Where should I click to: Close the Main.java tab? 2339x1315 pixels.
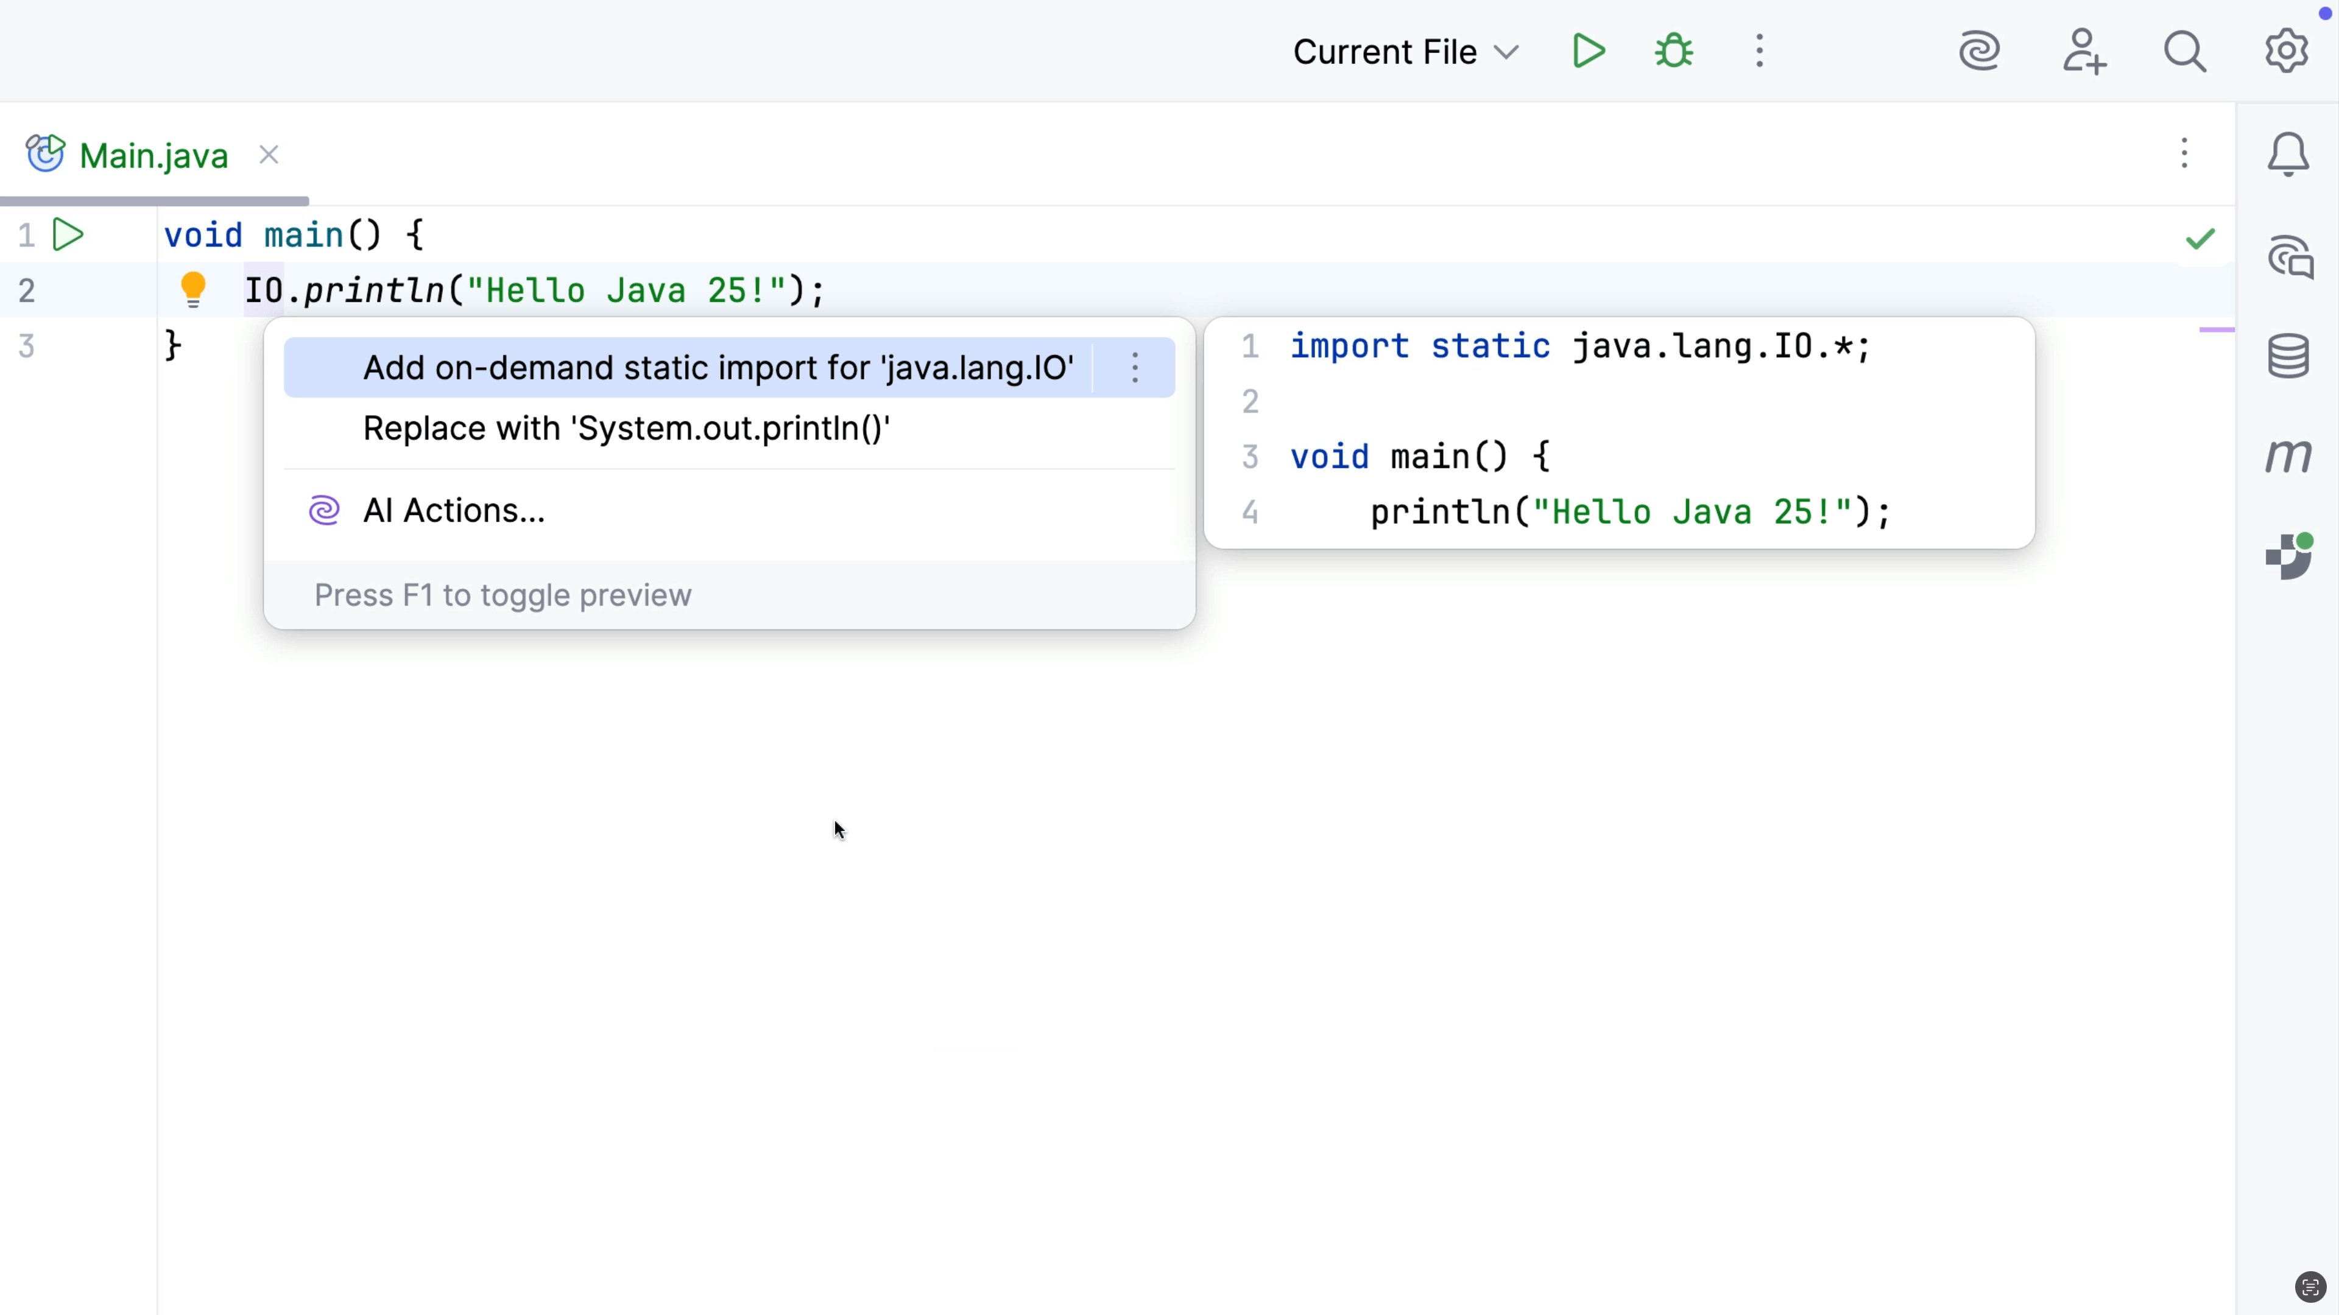coord(268,154)
